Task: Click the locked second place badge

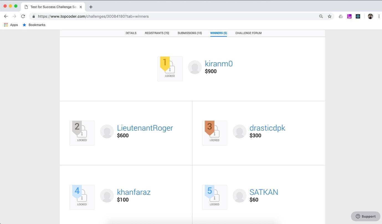Action: pyautogui.click(x=82, y=133)
